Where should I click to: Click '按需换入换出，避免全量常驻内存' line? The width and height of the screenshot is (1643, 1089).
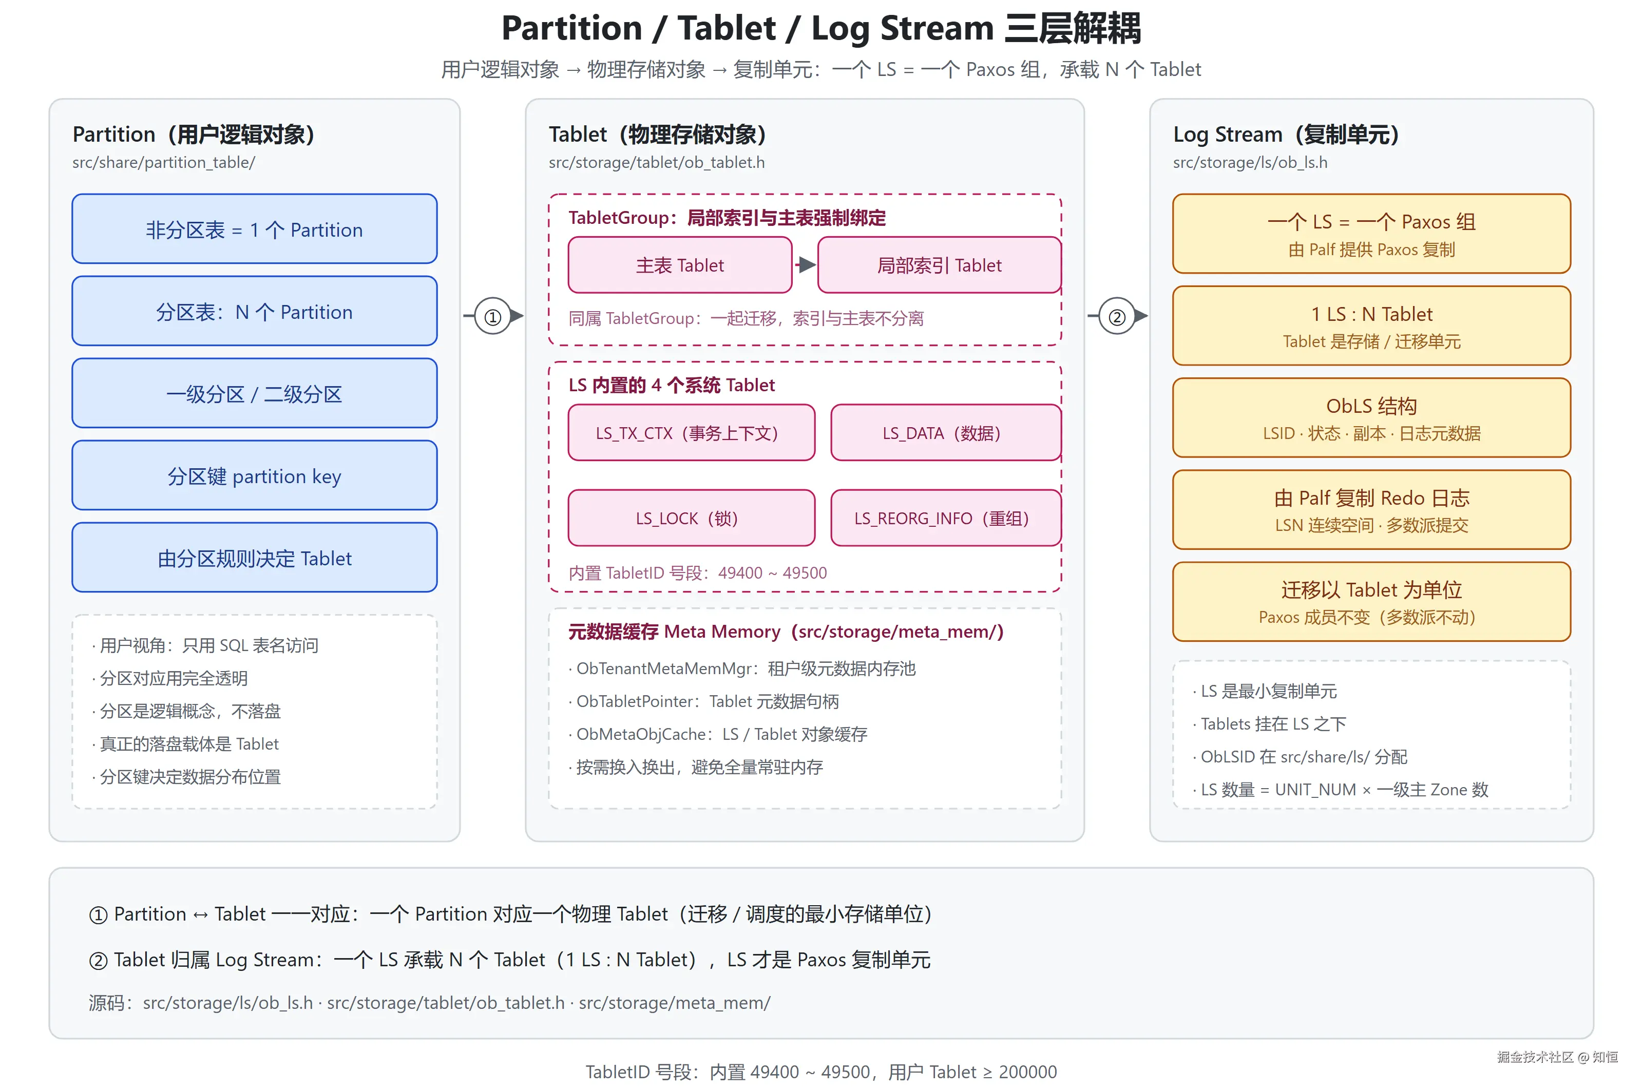pos(696,767)
